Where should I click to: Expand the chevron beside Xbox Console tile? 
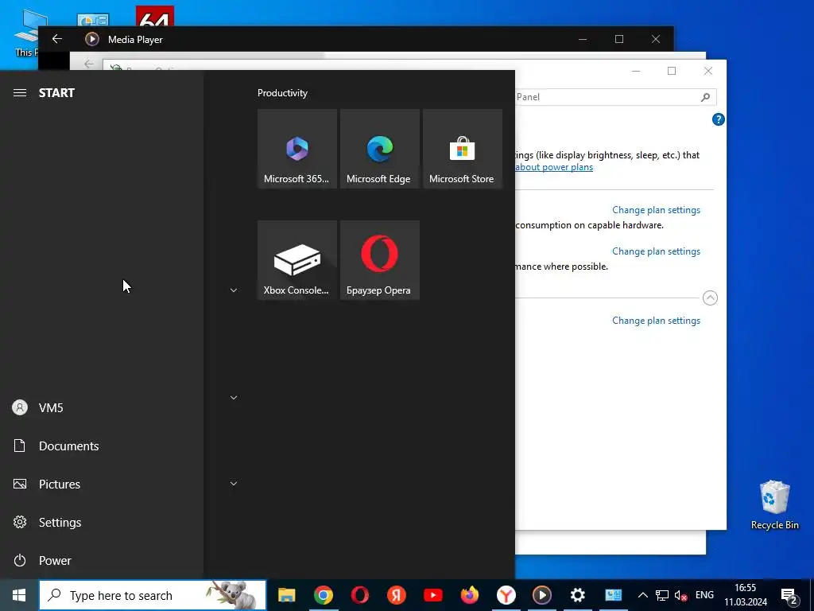234,290
